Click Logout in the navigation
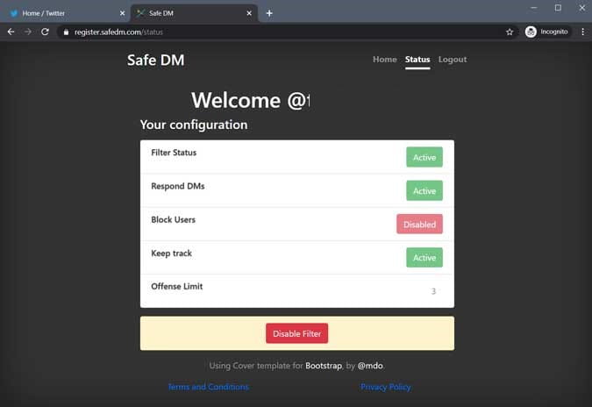The image size is (592, 407). point(453,60)
